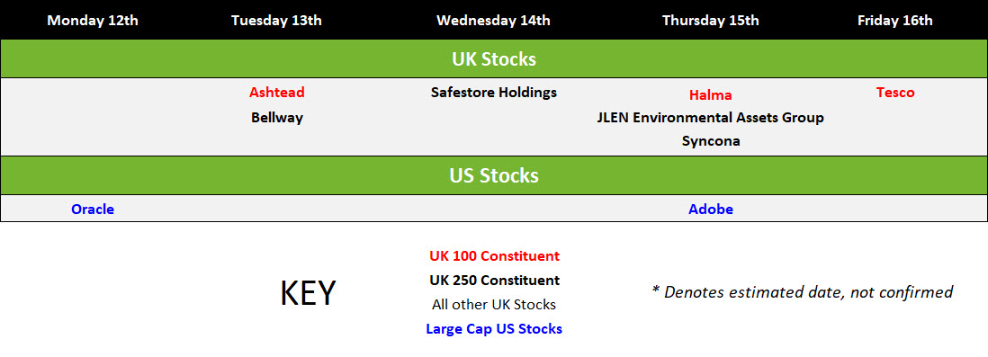Select the Tuesday 13th column header

[276, 20]
